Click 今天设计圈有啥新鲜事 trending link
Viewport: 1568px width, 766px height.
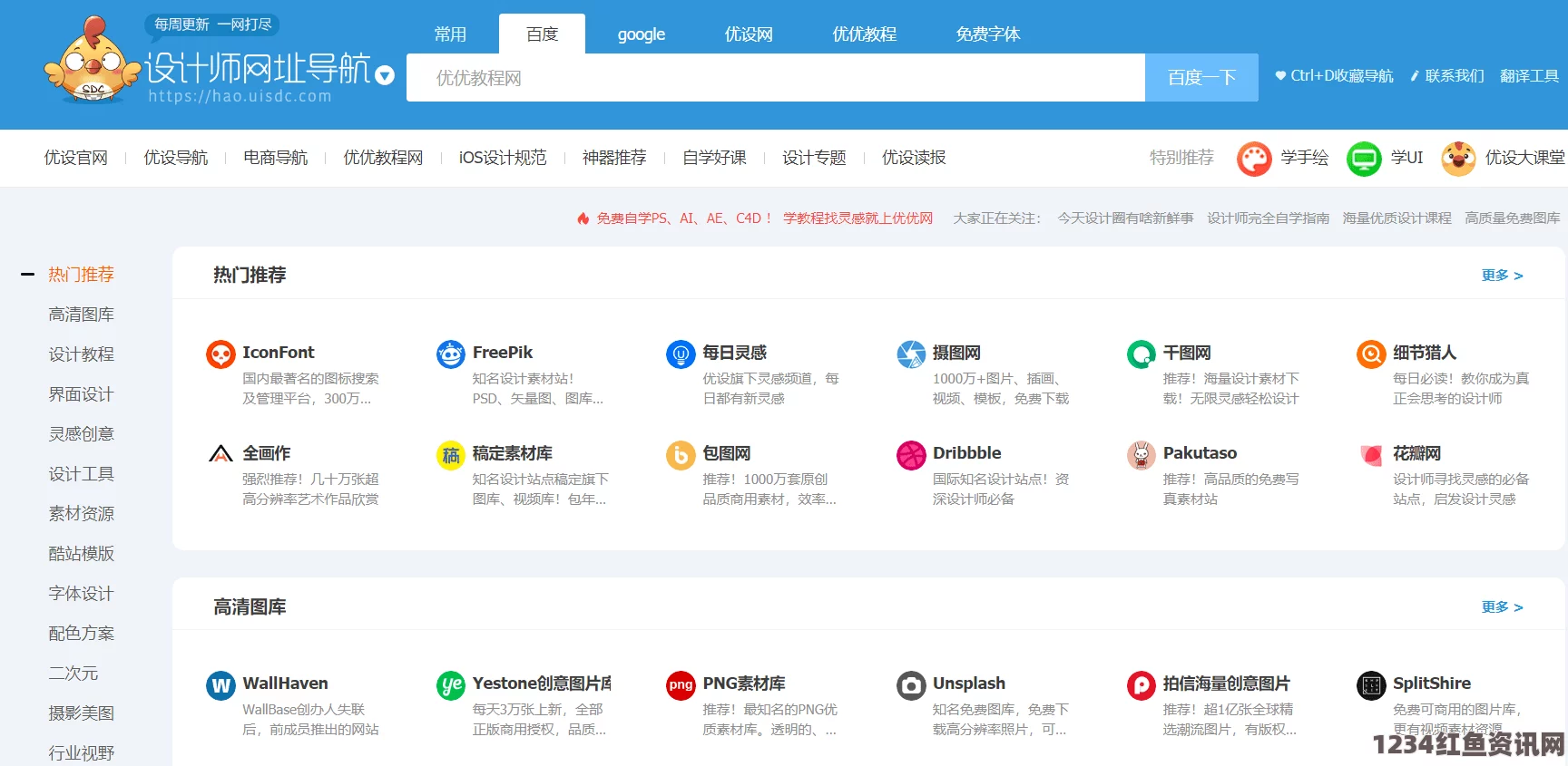[1125, 218]
